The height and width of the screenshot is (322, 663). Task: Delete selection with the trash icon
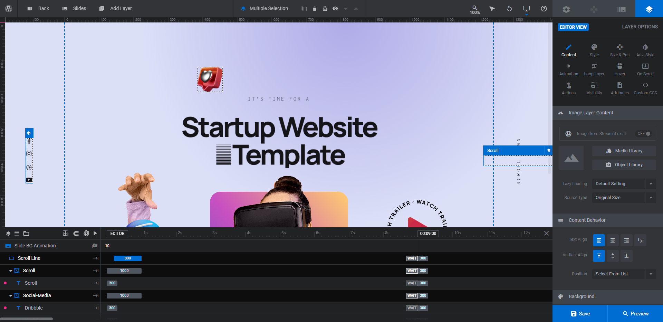314,8
